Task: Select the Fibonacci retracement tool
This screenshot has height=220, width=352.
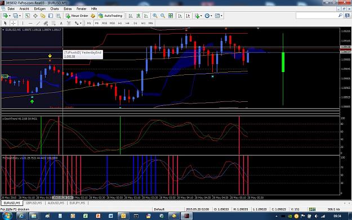Action: pos(54,23)
